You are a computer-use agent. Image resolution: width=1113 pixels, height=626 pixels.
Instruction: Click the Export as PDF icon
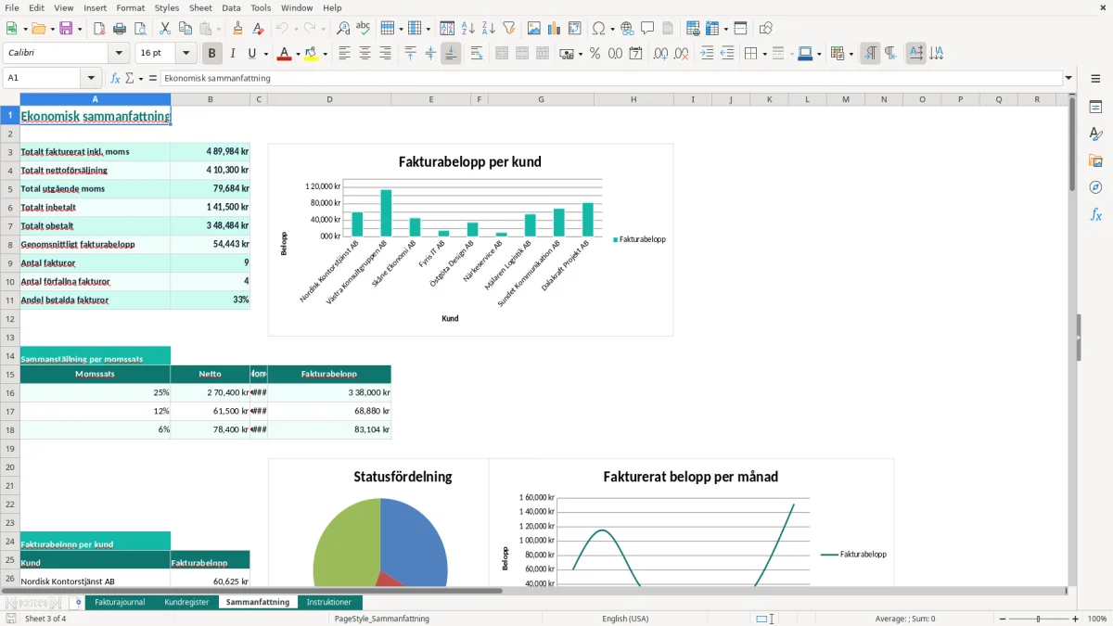[99, 29]
